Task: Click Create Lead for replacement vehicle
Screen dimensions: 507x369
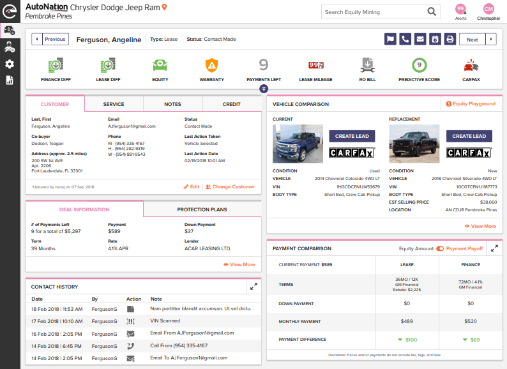Action: click(x=469, y=136)
